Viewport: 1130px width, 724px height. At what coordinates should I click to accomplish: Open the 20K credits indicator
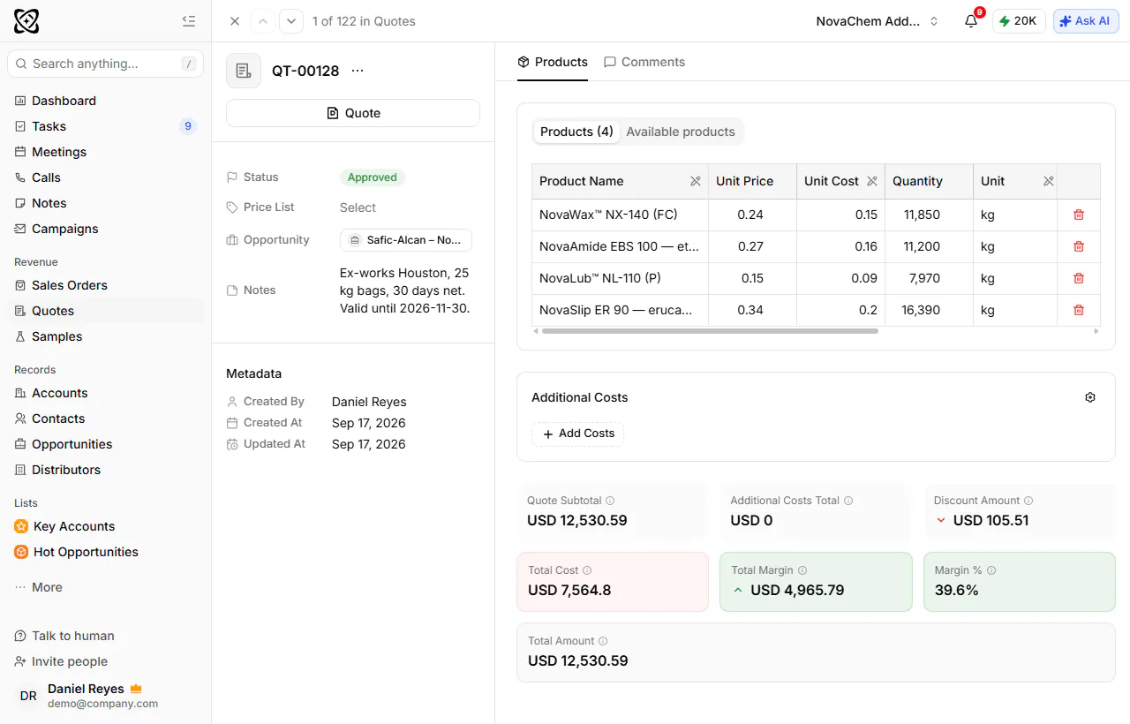1019,21
